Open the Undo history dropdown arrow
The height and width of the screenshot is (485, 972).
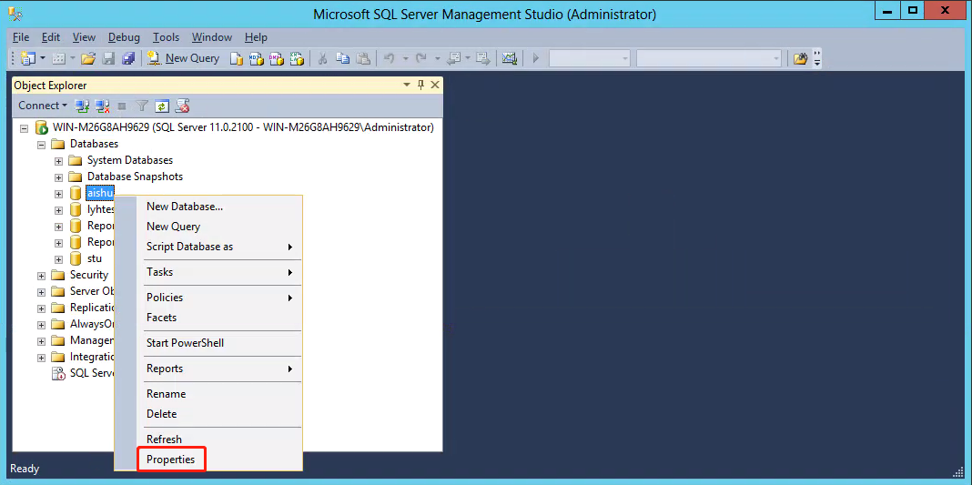[x=405, y=58]
